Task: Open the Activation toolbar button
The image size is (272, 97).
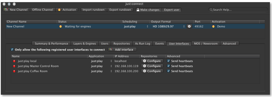Action: pyautogui.click(x=67, y=10)
